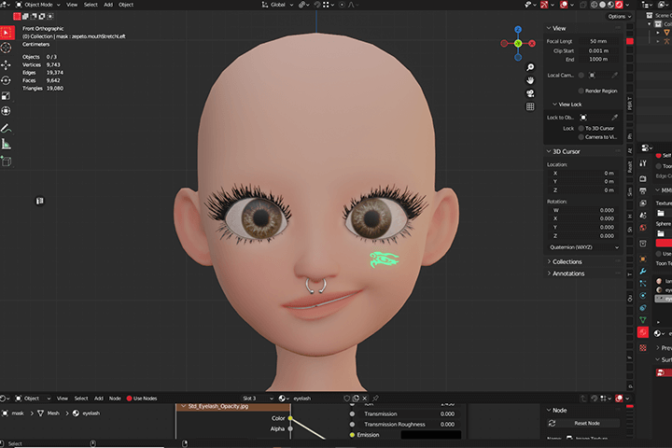
Task: Click eyelash breadcrumb in node editor
Action: point(87,413)
